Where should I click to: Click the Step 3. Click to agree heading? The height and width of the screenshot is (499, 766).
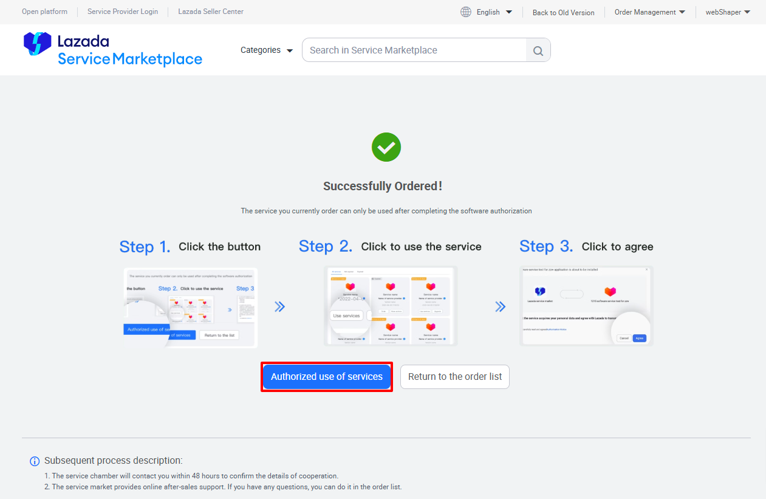point(586,246)
